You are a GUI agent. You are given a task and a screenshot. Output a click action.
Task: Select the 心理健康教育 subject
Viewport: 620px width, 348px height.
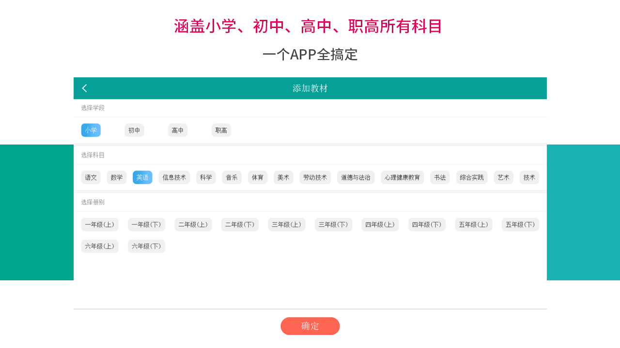click(402, 177)
